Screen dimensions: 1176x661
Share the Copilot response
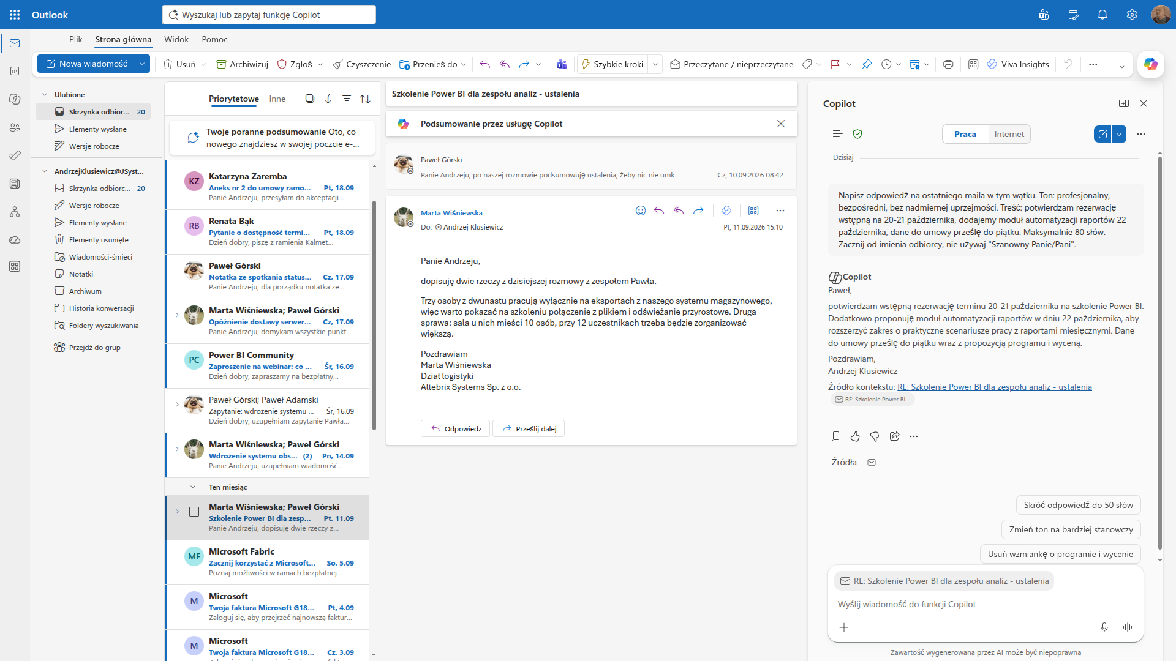tap(894, 436)
